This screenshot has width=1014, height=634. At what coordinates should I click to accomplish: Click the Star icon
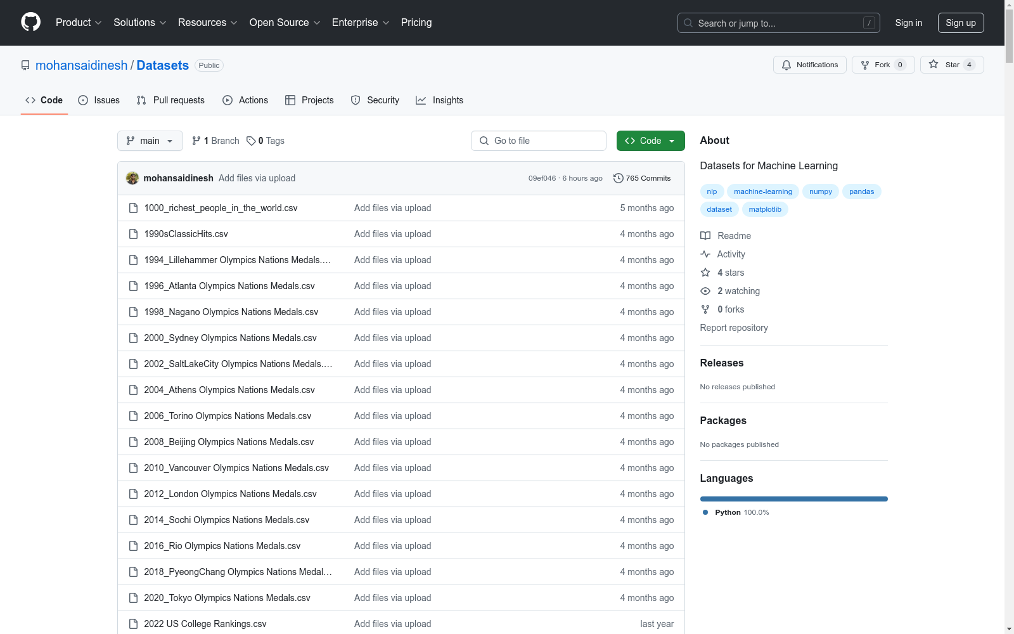click(x=934, y=64)
